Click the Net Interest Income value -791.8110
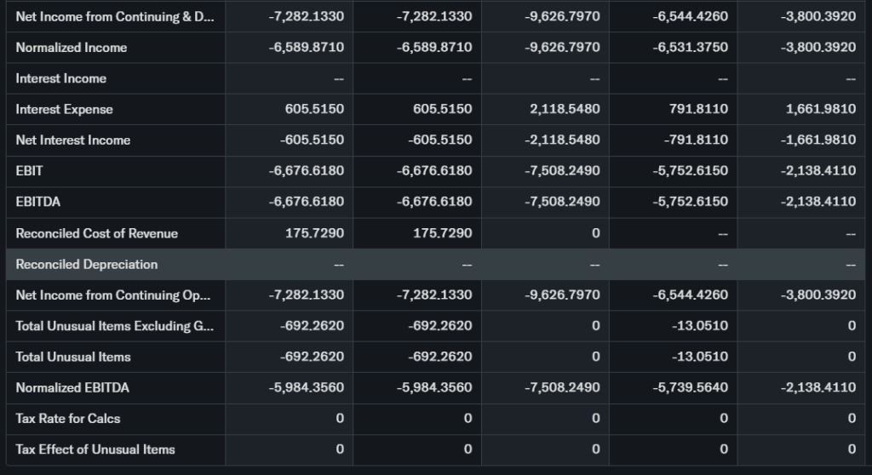The width and height of the screenshot is (872, 475). coord(696,140)
